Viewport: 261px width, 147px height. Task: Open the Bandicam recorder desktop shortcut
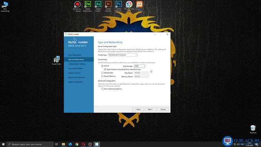pyautogui.click(x=77, y=6)
